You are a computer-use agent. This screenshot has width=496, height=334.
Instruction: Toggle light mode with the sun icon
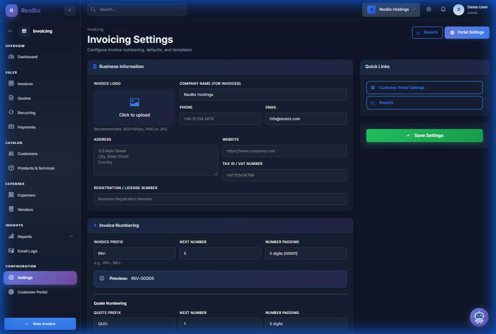pos(428,8)
